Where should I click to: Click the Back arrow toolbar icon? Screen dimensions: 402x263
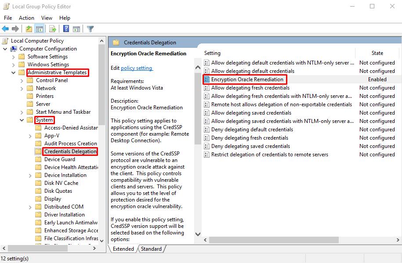pos(5,29)
